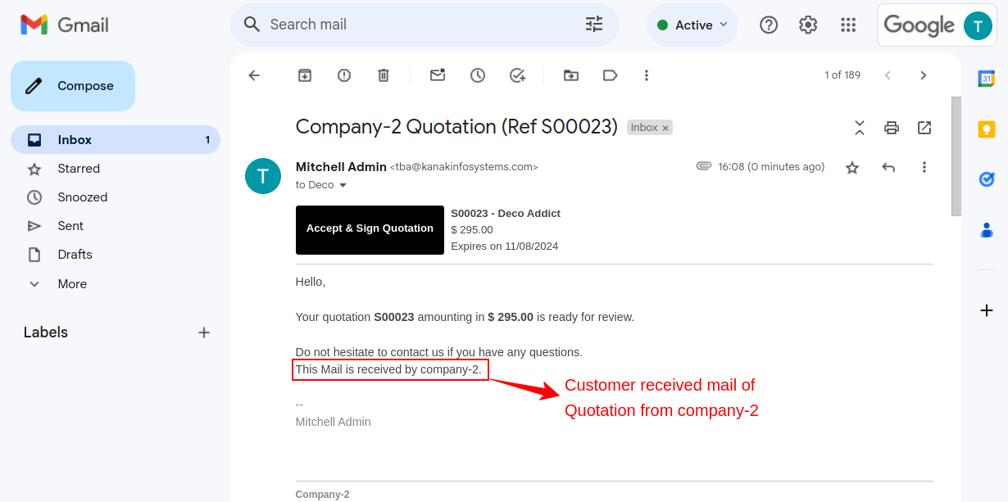Open Google Calendar side panel
Screen dimensions: 1008x502
click(x=986, y=79)
